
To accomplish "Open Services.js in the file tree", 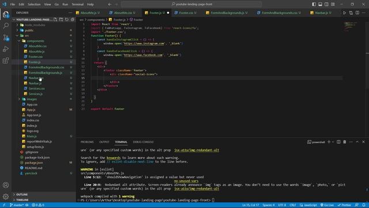I will [x=36, y=94].
